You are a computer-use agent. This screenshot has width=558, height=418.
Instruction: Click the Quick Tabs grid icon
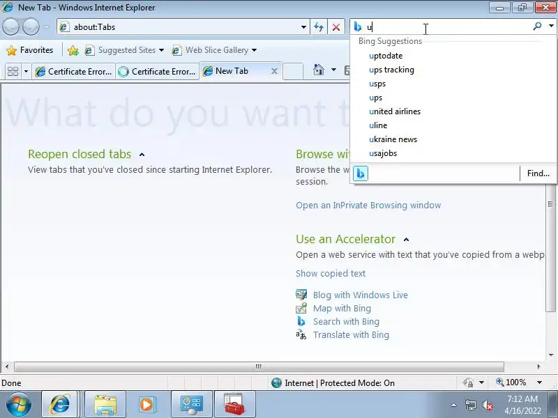(13, 72)
